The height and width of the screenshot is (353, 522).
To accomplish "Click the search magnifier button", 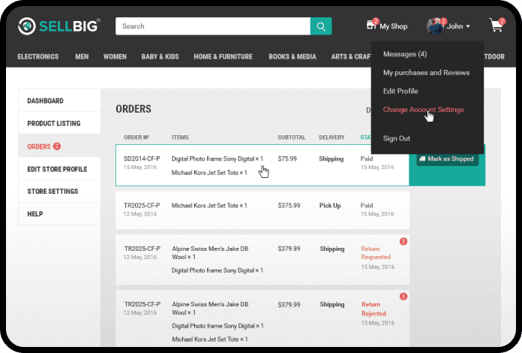I will click(x=321, y=26).
